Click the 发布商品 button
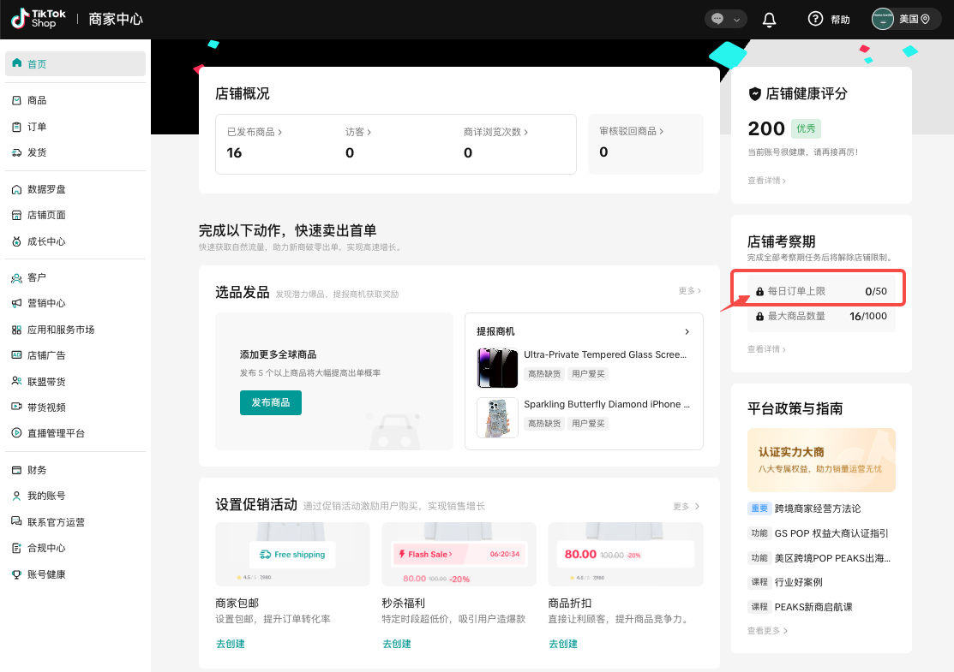 [x=270, y=401]
